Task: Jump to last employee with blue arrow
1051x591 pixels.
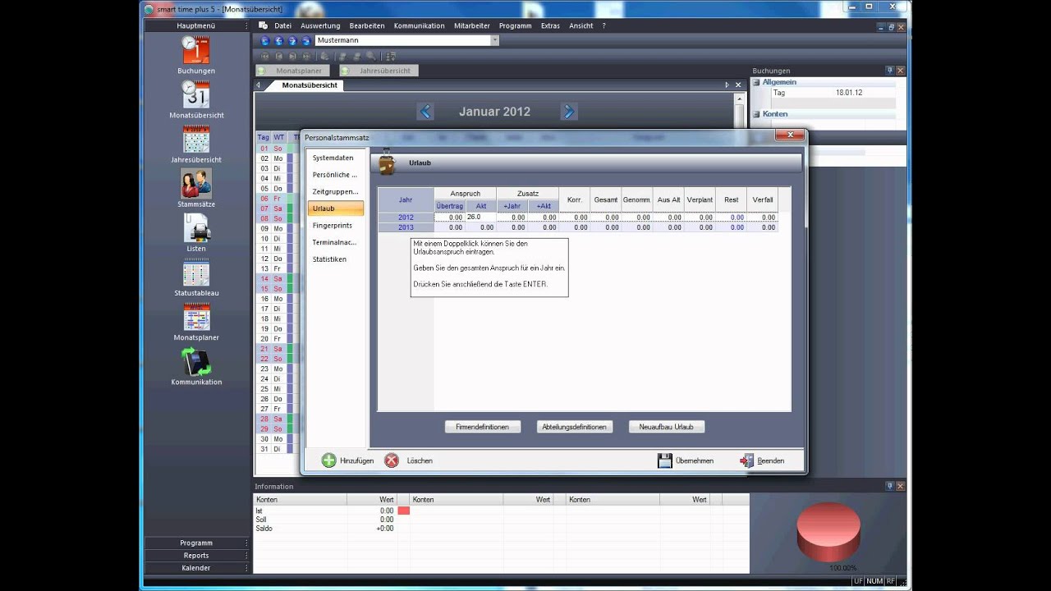Action: (x=306, y=40)
